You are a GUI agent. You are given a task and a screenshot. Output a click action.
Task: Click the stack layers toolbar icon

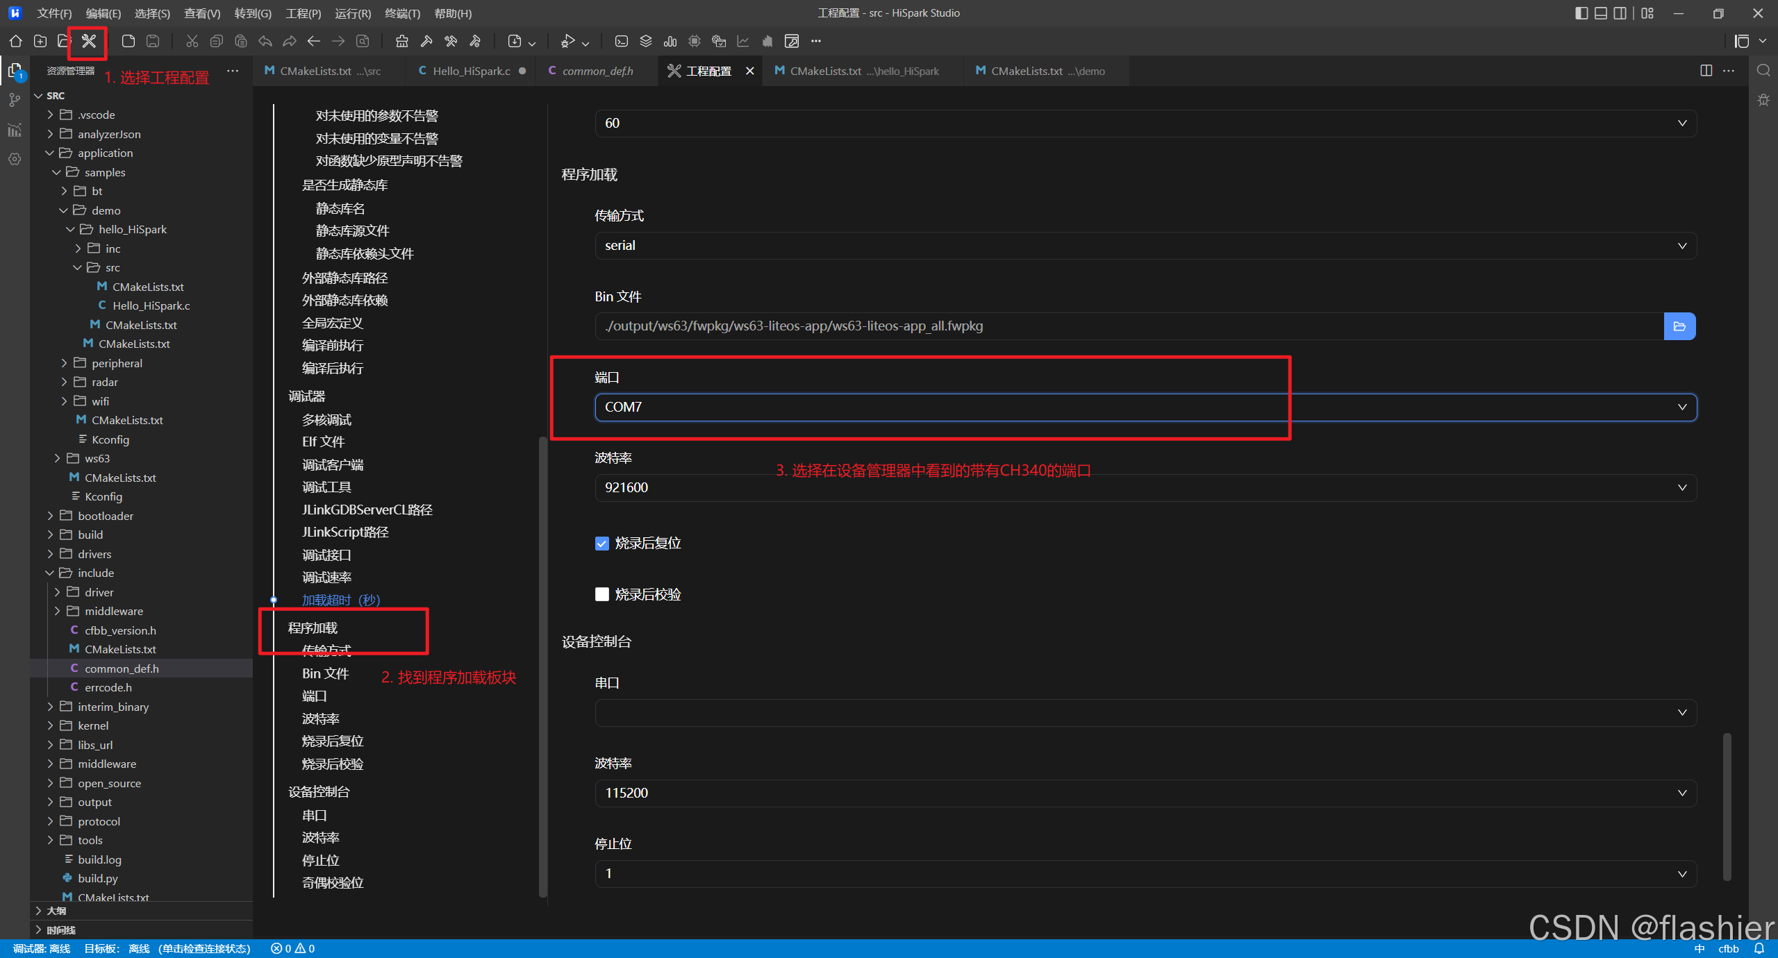point(646,41)
